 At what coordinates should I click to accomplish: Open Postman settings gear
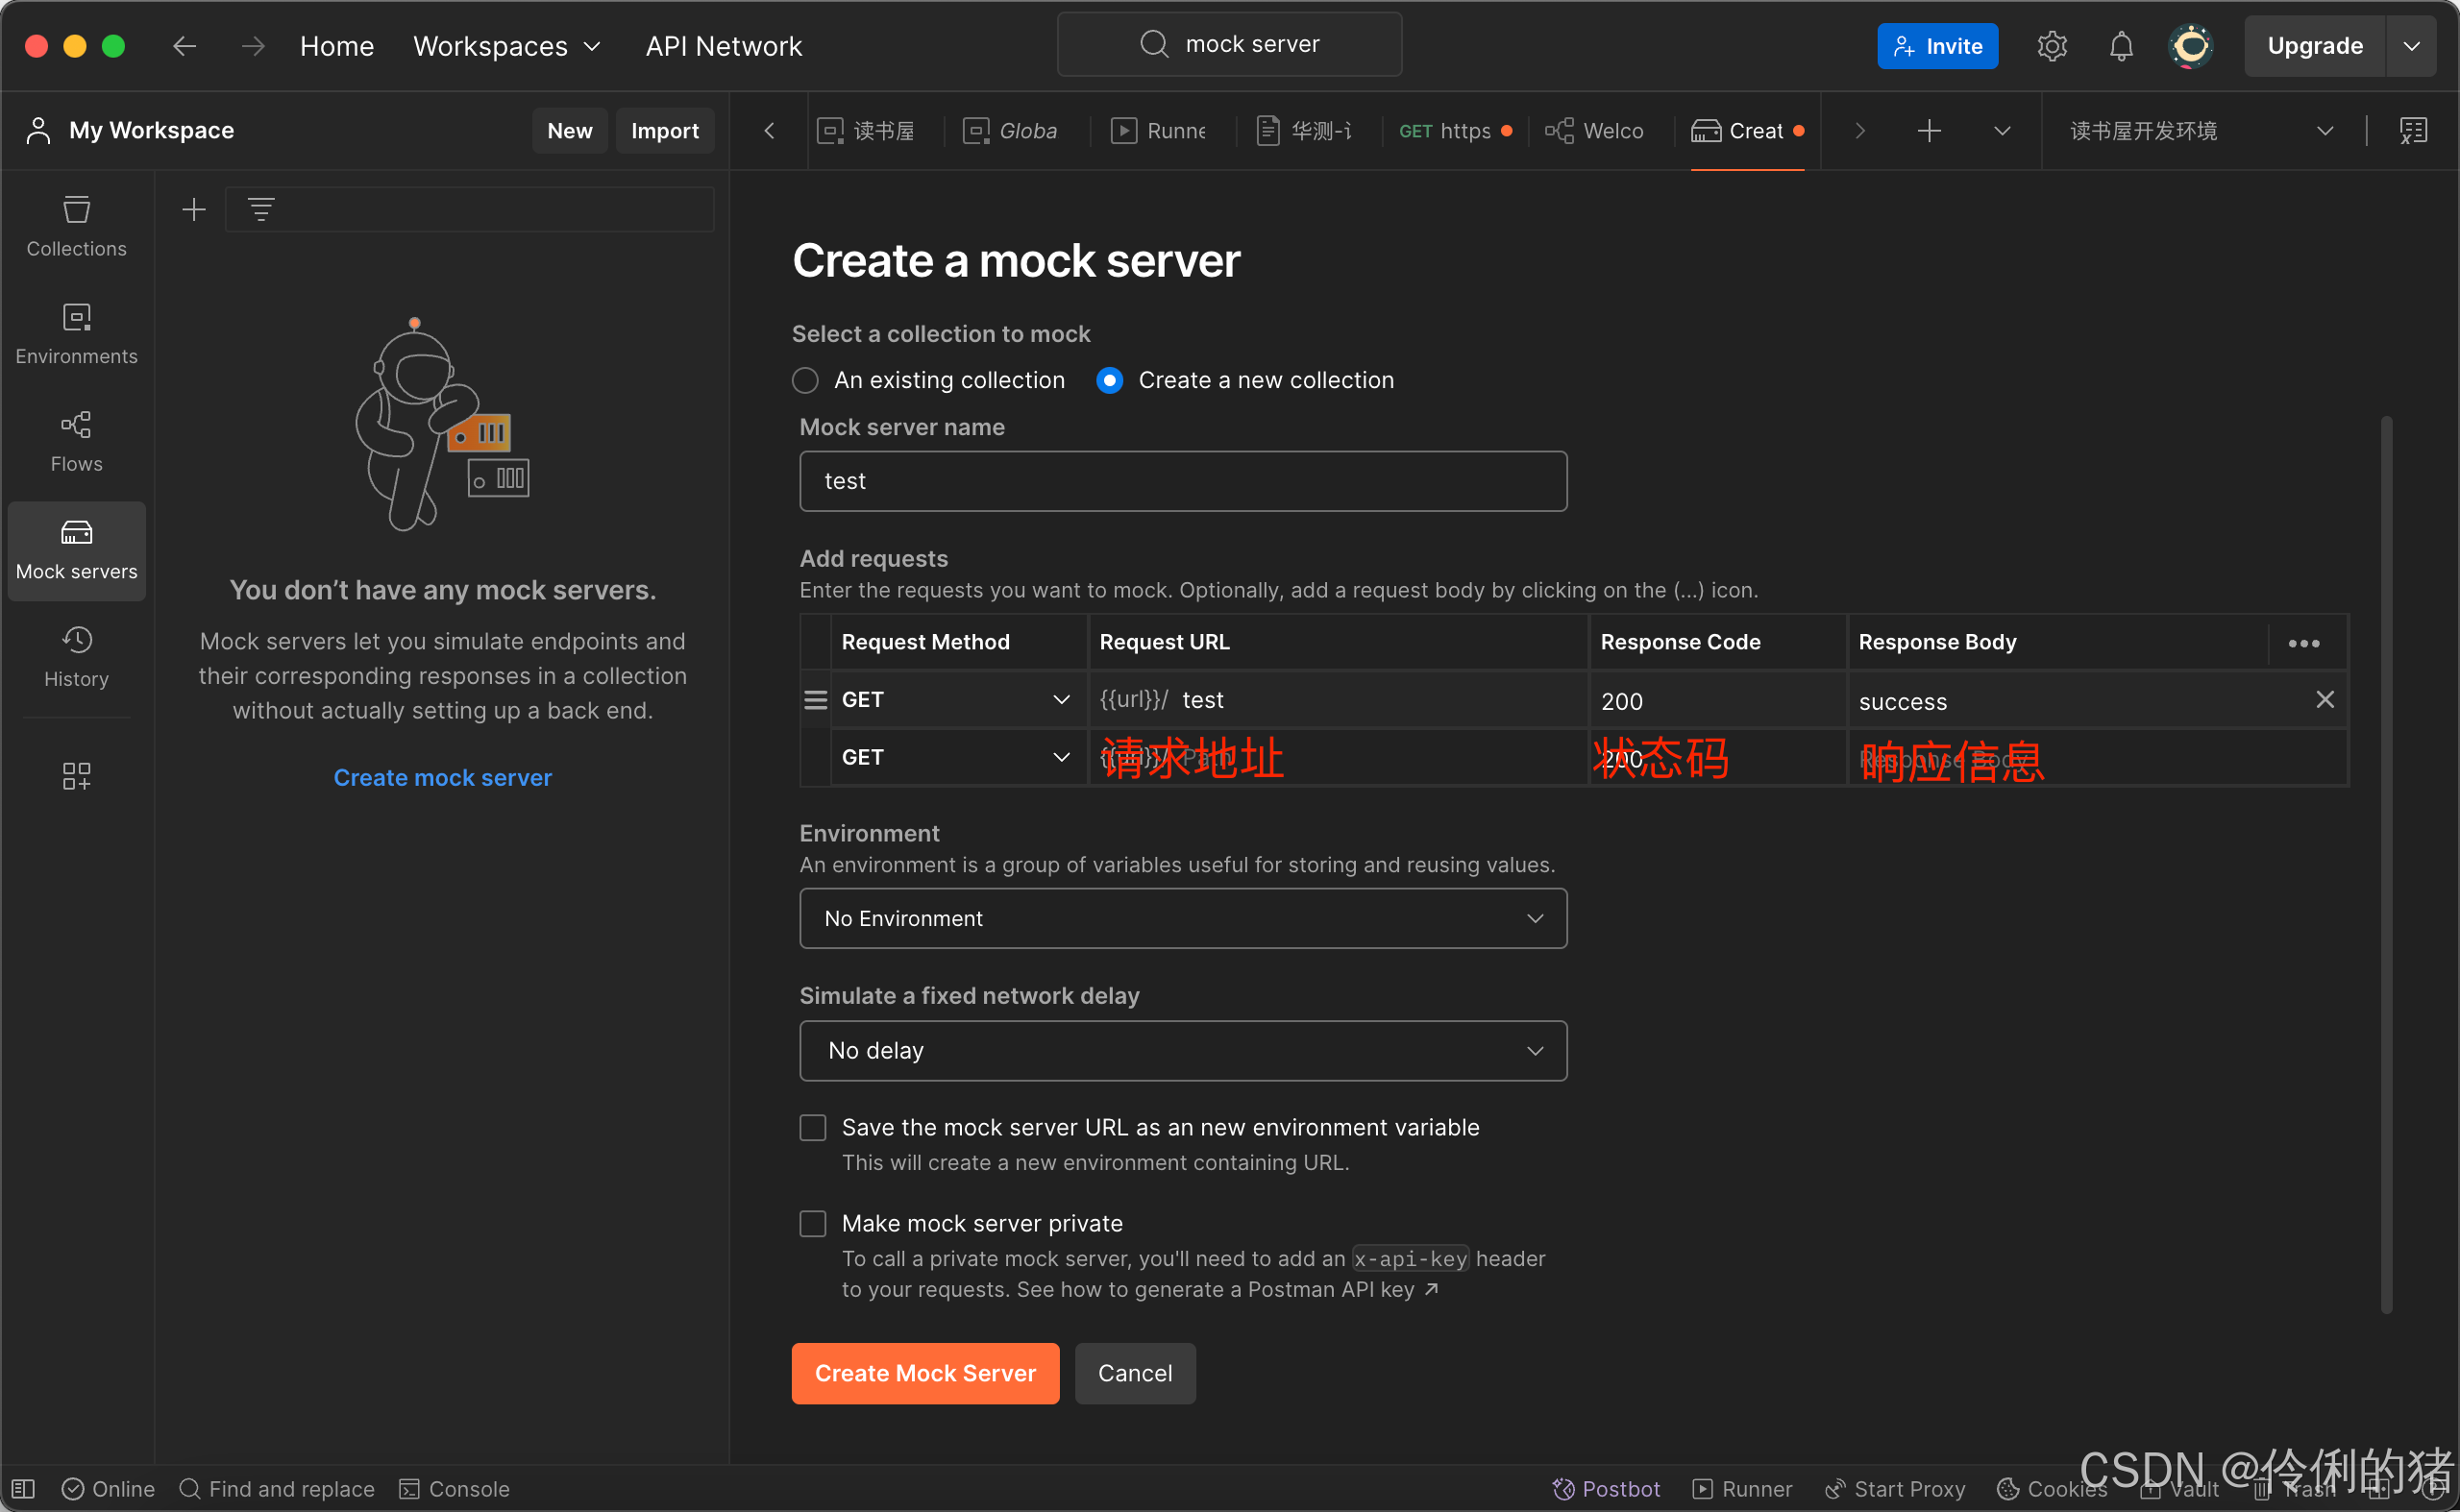2052,46
